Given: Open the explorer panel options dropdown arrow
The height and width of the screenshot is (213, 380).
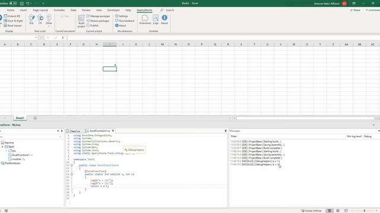Looking at the screenshot, I should click(58, 131).
